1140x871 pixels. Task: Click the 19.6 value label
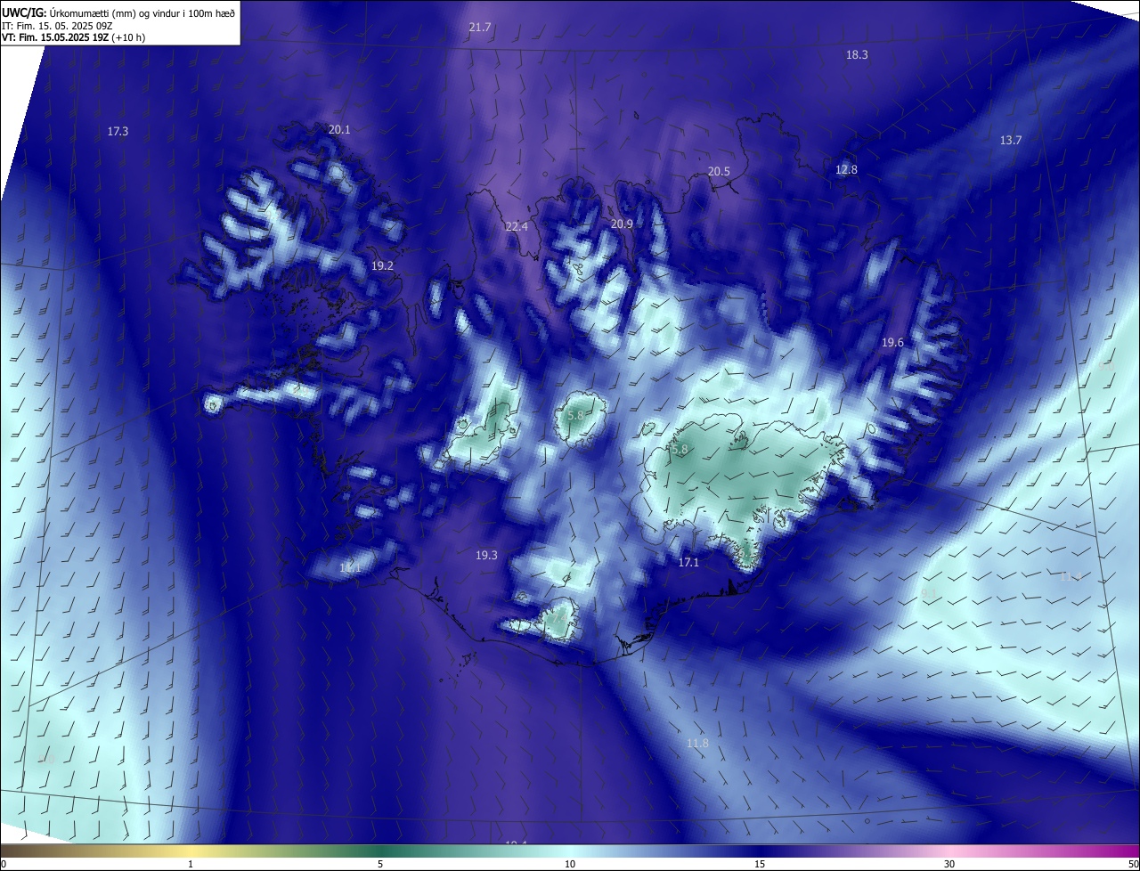tap(892, 342)
